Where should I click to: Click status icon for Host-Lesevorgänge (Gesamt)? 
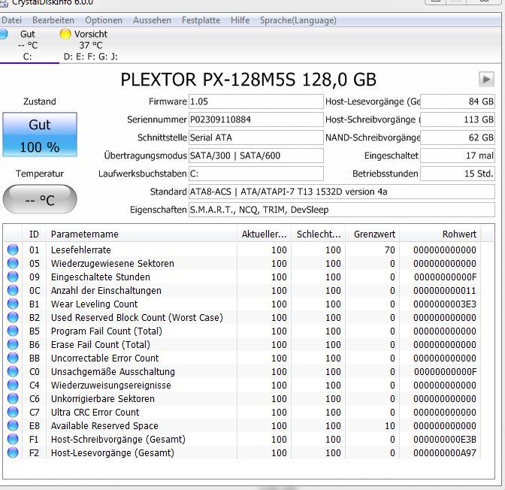(x=13, y=452)
